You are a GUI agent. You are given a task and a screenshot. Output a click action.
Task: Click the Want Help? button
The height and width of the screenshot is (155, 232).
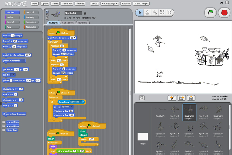tap(141, 3)
